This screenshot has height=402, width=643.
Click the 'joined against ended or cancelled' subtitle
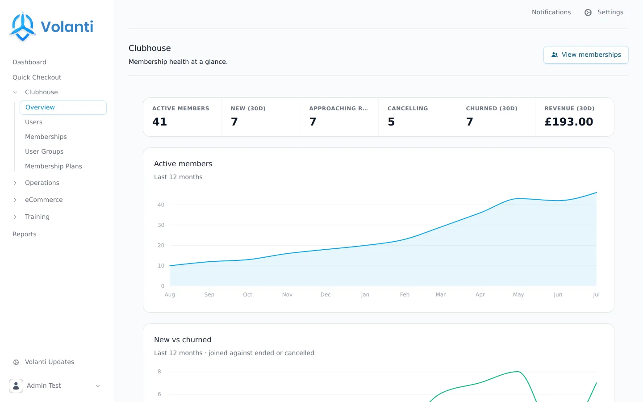(261, 353)
